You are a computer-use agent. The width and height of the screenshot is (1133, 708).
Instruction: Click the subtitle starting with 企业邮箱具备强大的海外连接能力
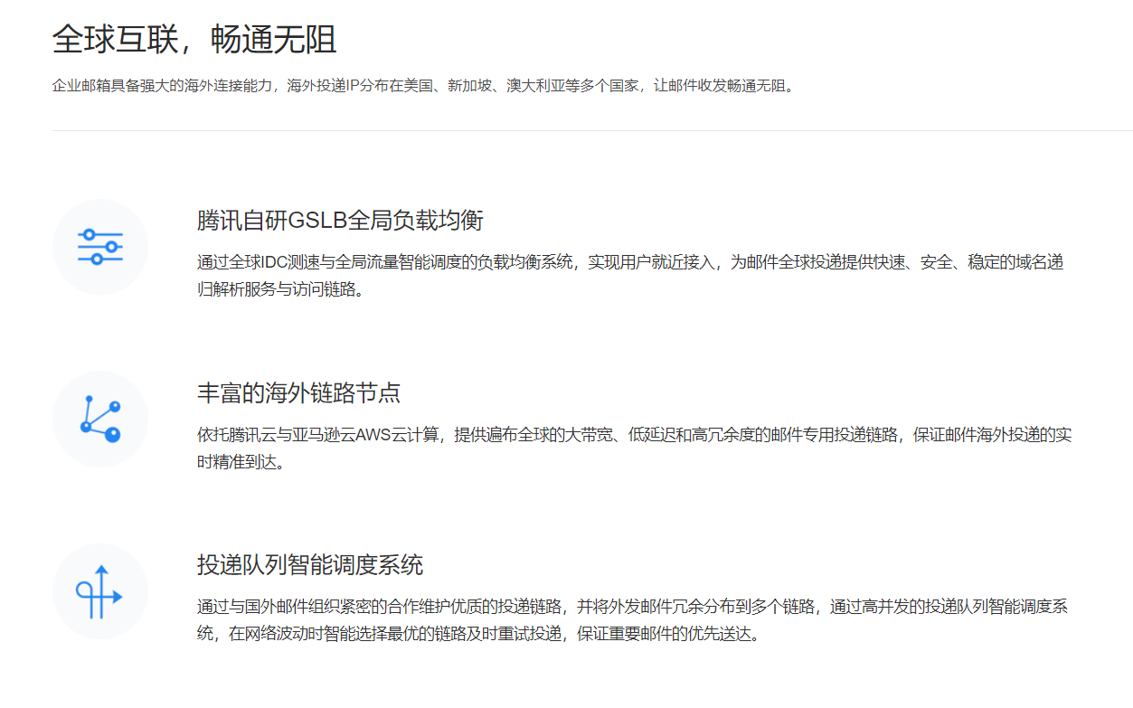(422, 87)
